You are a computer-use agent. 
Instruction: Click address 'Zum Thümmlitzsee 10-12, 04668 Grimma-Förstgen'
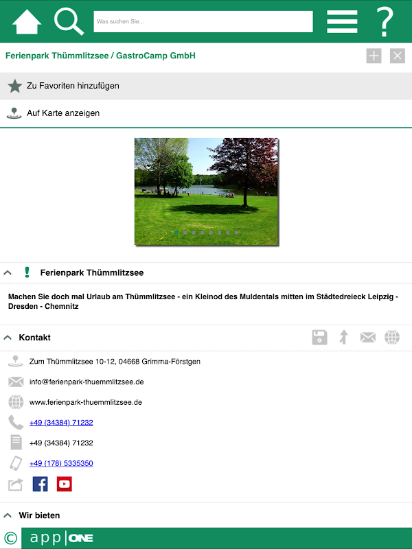click(115, 362)
